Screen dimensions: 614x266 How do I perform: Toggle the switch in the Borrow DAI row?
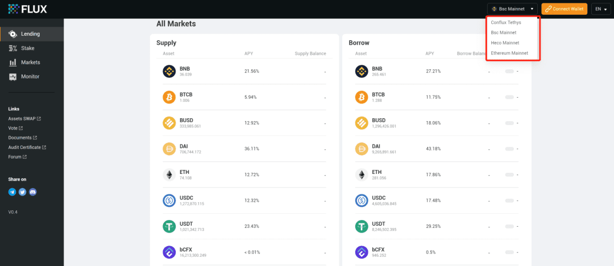pos(509,149)
